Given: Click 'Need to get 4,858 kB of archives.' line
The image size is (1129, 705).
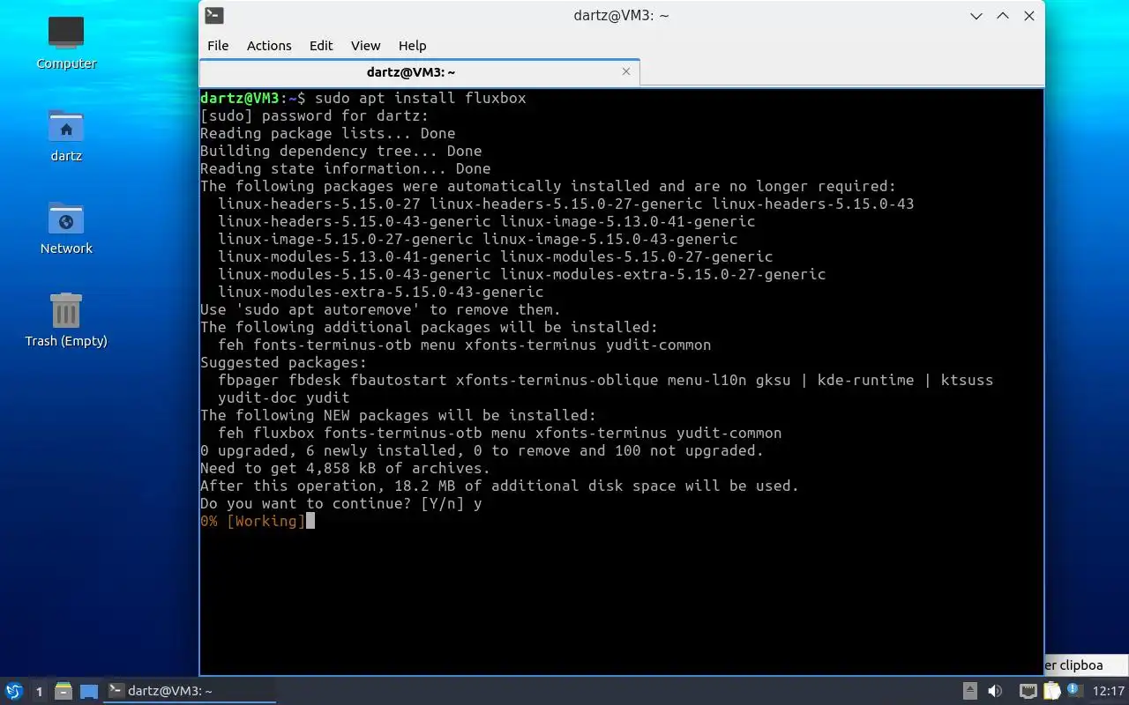Looking at the screenshot, I should click(x=345, y=468).
